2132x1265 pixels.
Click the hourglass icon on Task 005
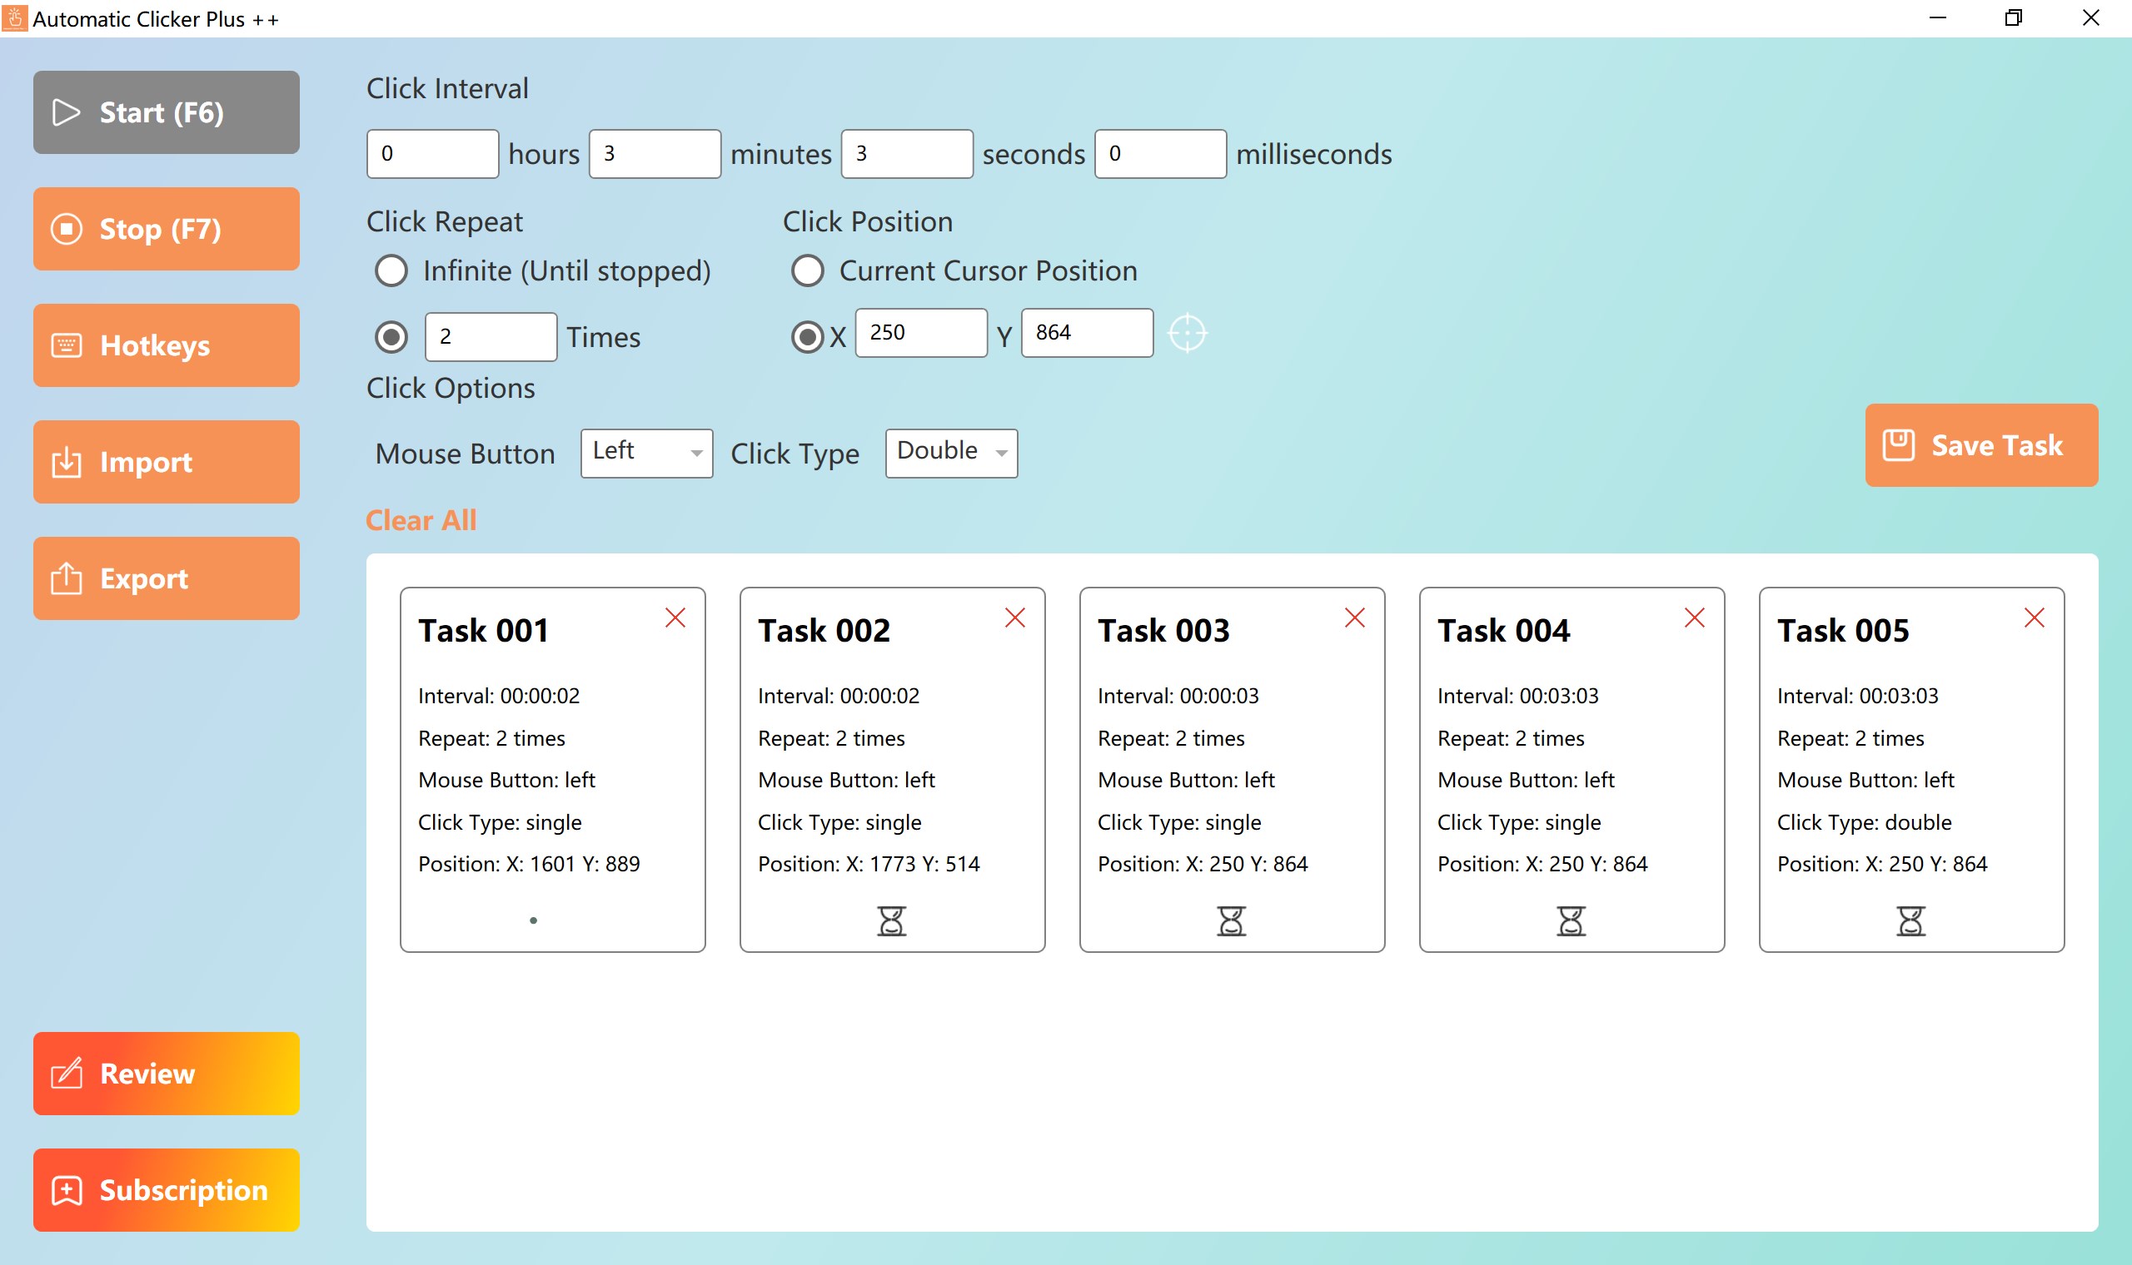coord(1910,920)
